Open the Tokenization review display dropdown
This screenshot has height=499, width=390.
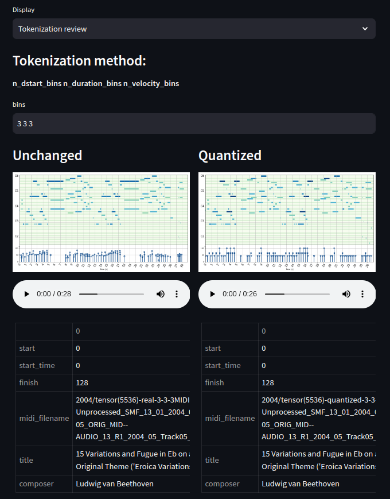pos(194,29)
